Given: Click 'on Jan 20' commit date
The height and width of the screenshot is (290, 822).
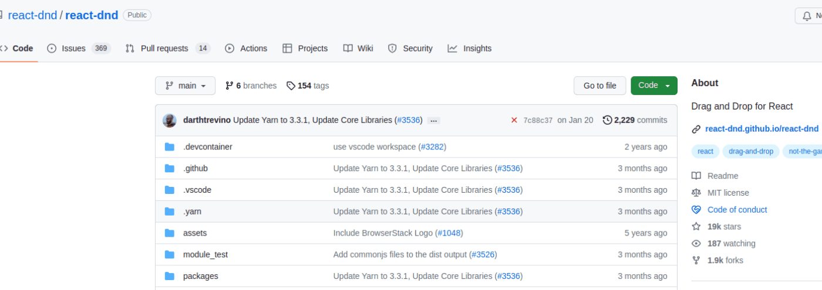Looking at the screenshot, I should [x=575, y=120].
